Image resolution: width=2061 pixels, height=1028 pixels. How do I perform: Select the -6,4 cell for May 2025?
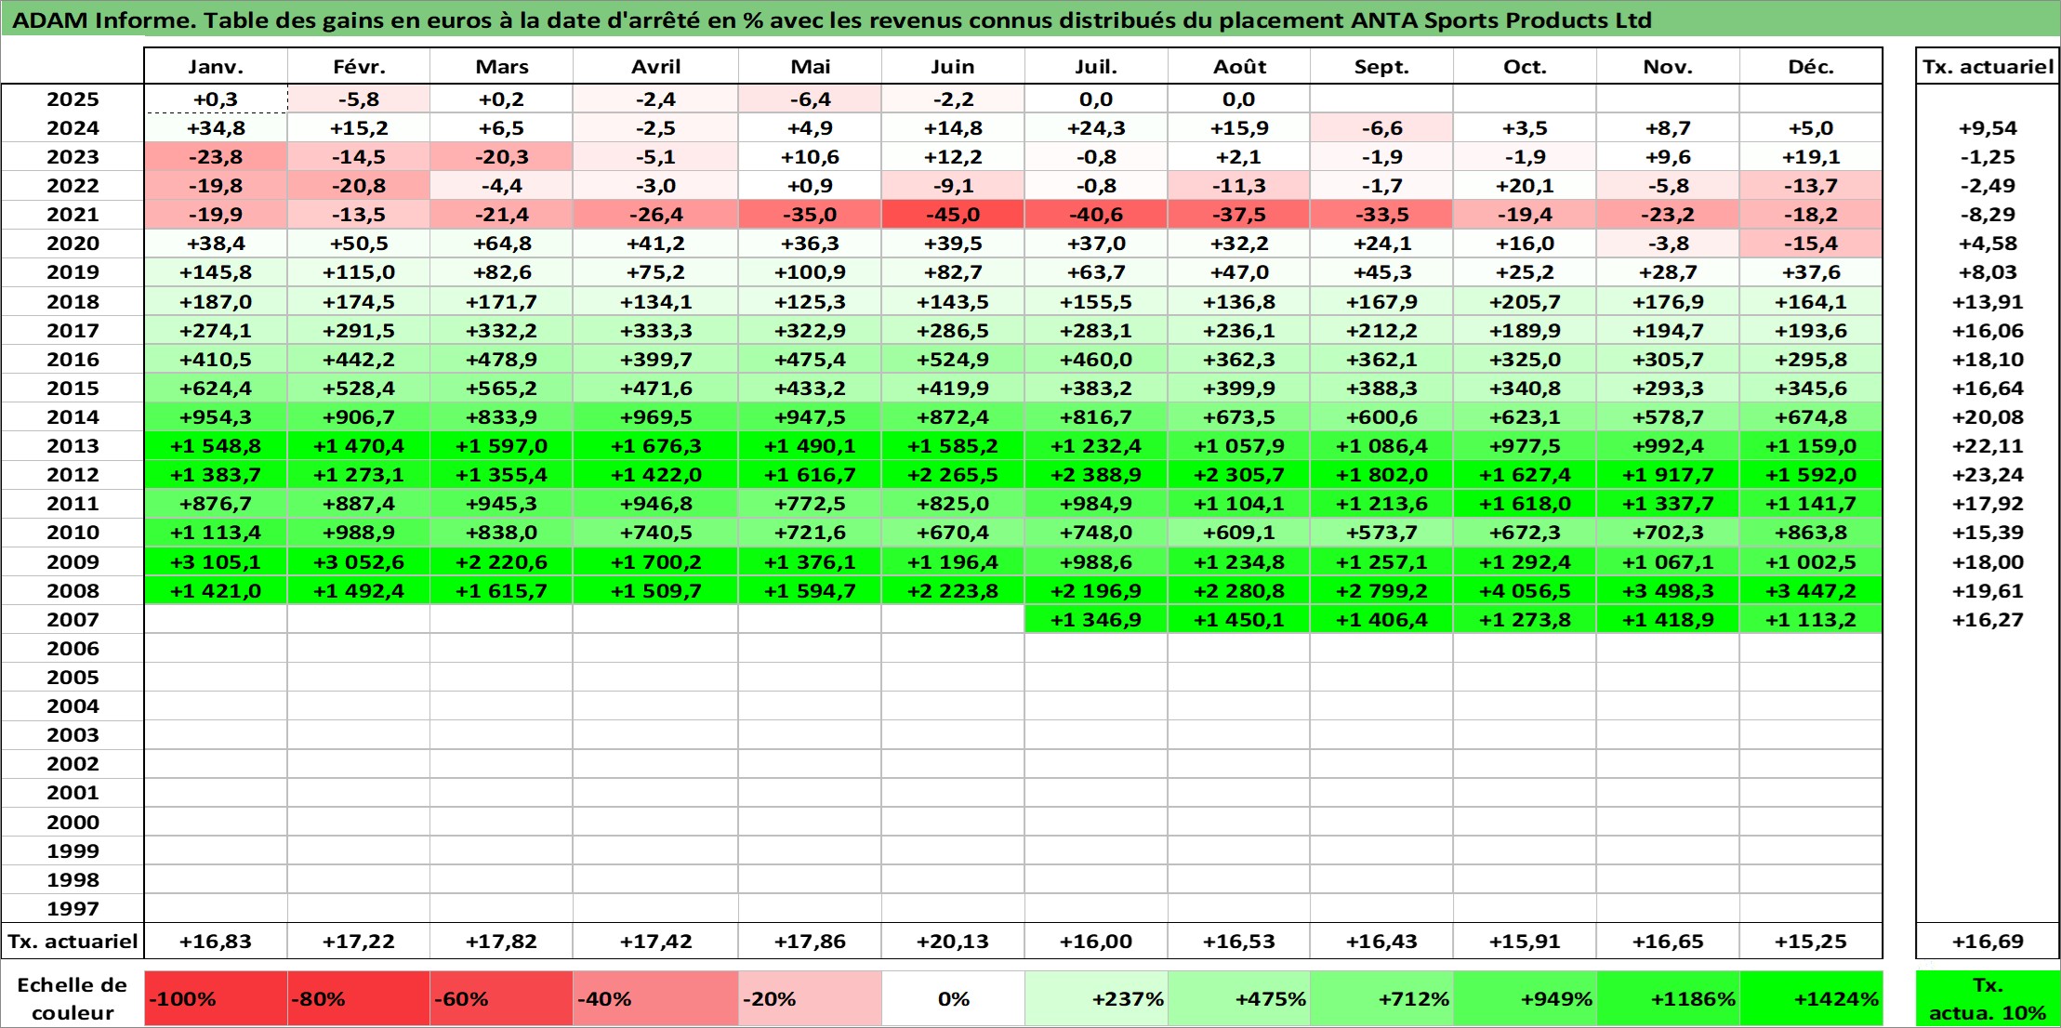click(x=811, y=99)
